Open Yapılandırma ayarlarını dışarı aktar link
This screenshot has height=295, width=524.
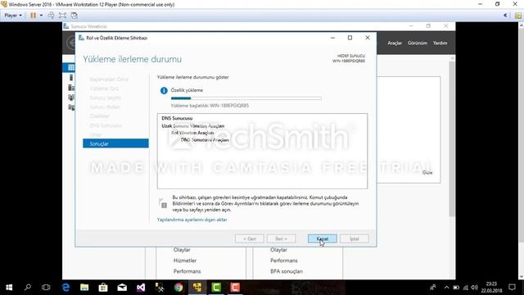click(192, 220)
